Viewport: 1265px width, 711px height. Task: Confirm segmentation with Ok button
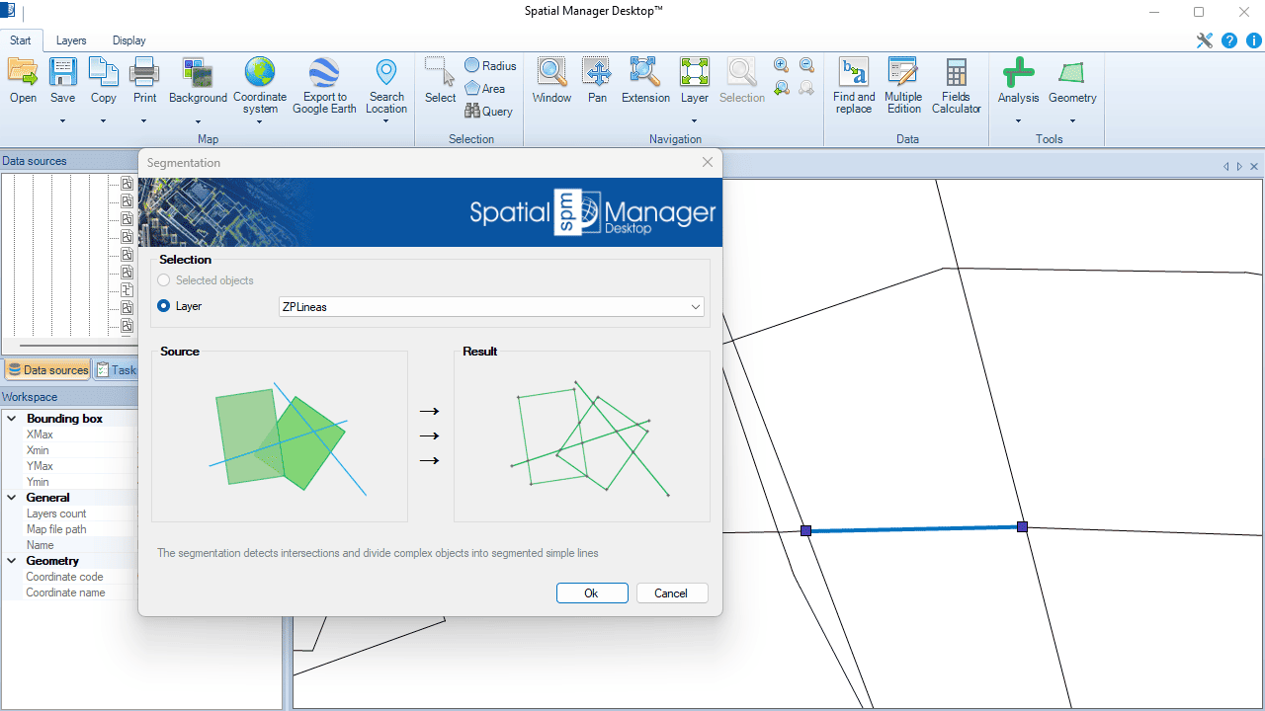click(x=592, y=593)
